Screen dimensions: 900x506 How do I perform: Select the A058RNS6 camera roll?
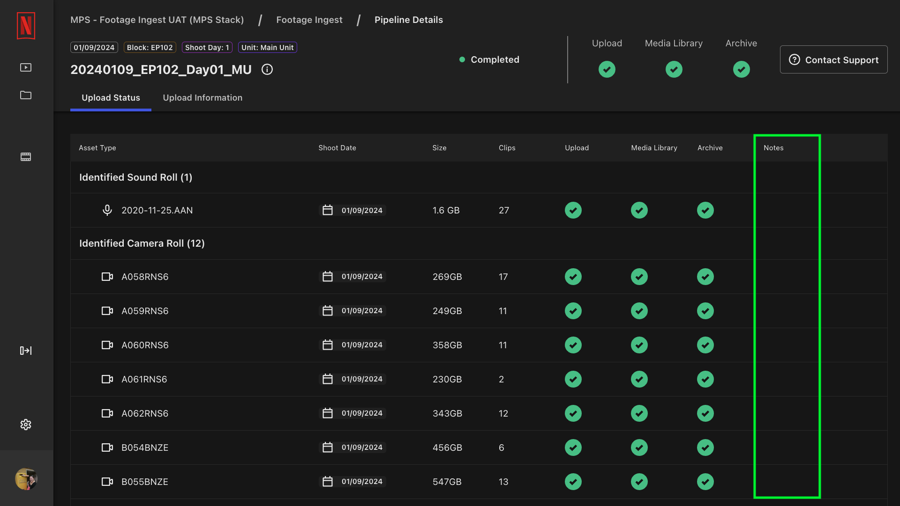click(145, 277)
